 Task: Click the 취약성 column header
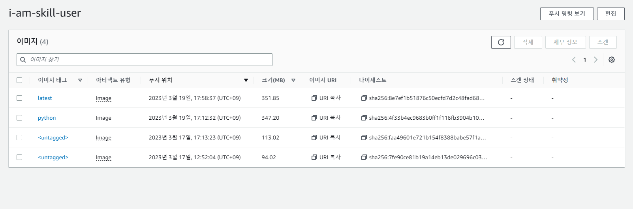tap(560, 80)
